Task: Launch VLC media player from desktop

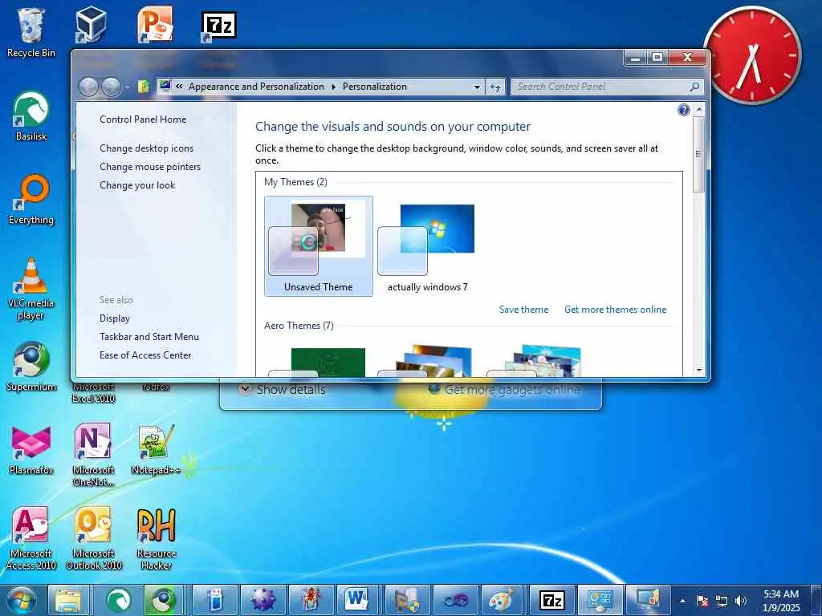Action: (31, 289)
